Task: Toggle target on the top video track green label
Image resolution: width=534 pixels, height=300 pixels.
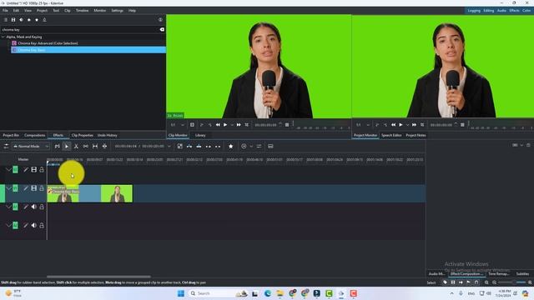Action: (15, 169)
